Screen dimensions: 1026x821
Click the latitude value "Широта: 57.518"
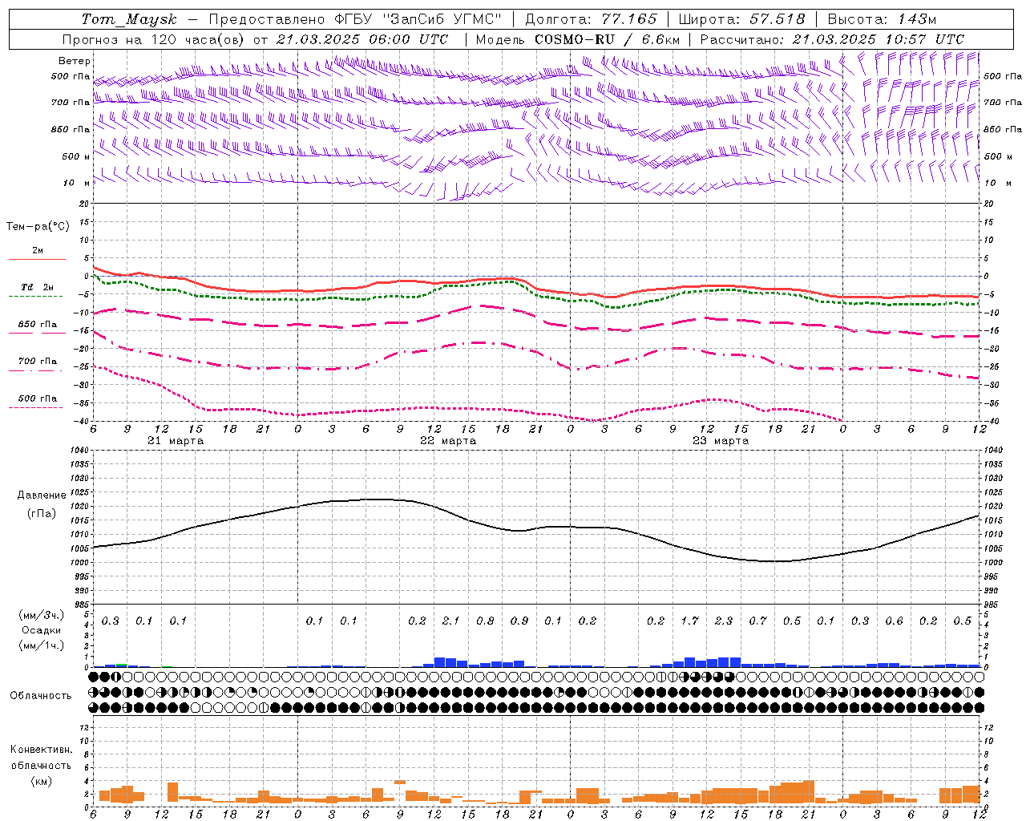tap(741, 19)
